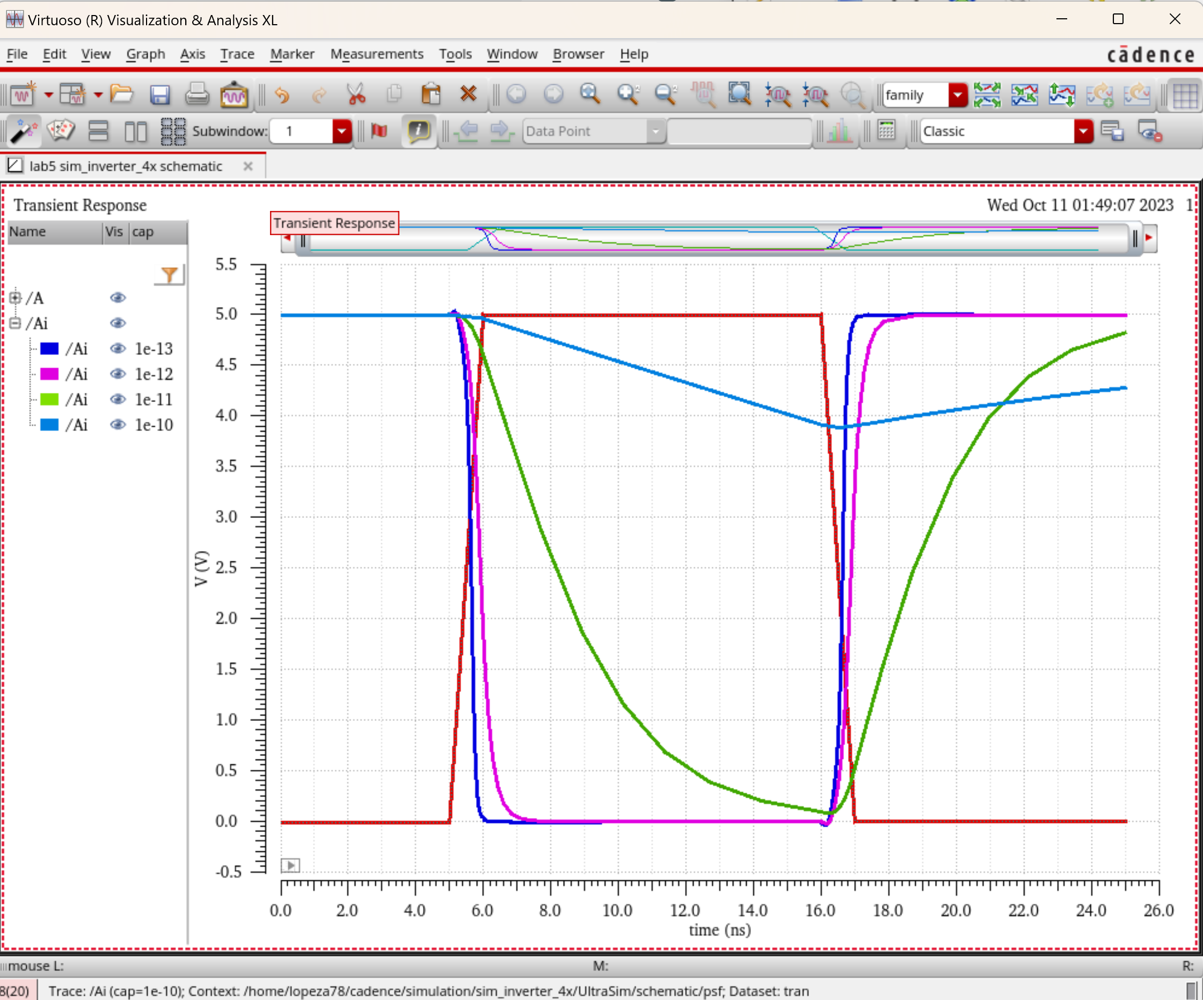The width and height of the screenshot is (1203, 1000).
Task: Click the Cut scissors icon
Action: pos(356,94)
